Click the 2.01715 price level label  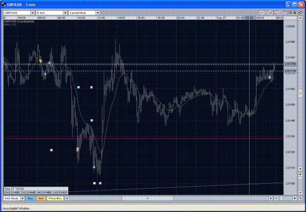click(290, 71)
